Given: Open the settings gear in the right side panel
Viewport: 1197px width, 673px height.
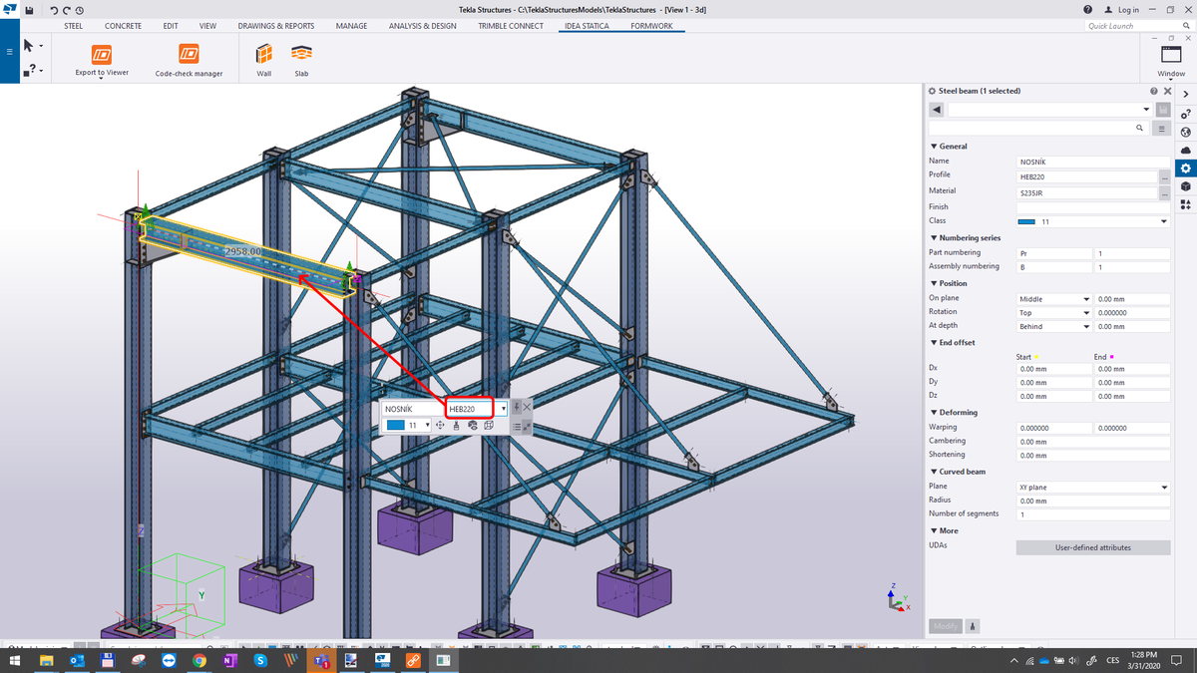Looking at the screenshot, I should coord(1186,168).
